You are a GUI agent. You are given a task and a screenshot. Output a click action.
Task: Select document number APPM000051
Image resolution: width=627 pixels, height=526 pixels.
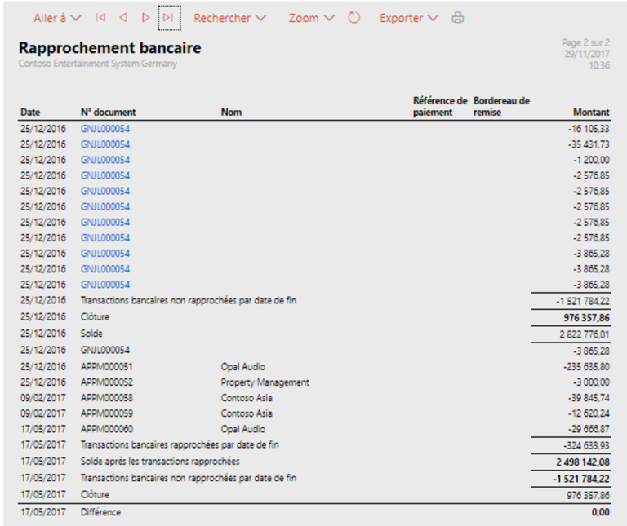pyautogui.click(x=106, y=367)
